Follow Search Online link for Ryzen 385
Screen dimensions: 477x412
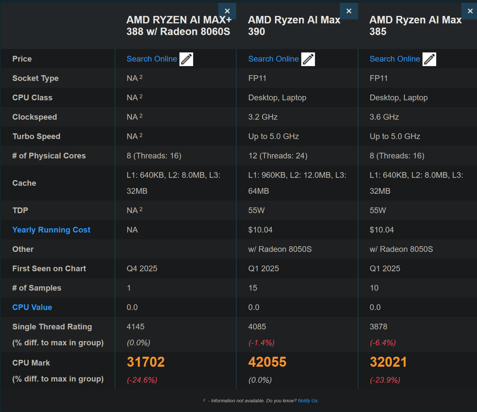click(x=395, y=59)
